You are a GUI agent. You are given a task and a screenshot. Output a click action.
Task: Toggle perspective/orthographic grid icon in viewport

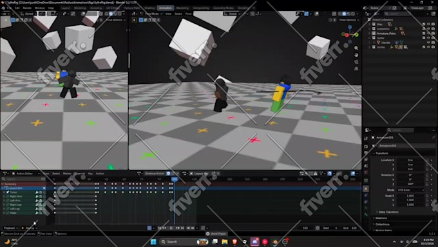(356, 69)
